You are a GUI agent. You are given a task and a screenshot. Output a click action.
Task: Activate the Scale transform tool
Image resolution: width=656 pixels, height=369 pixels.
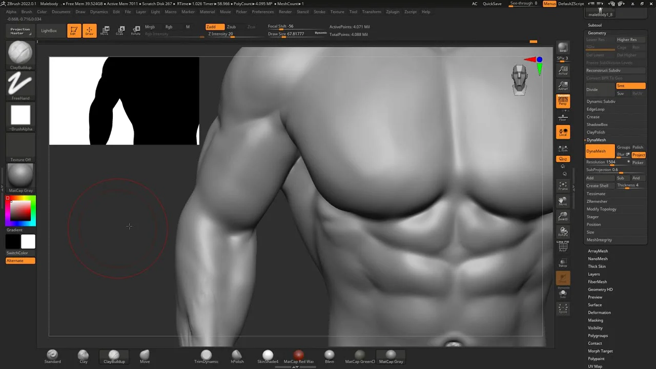tap(120, 30)
